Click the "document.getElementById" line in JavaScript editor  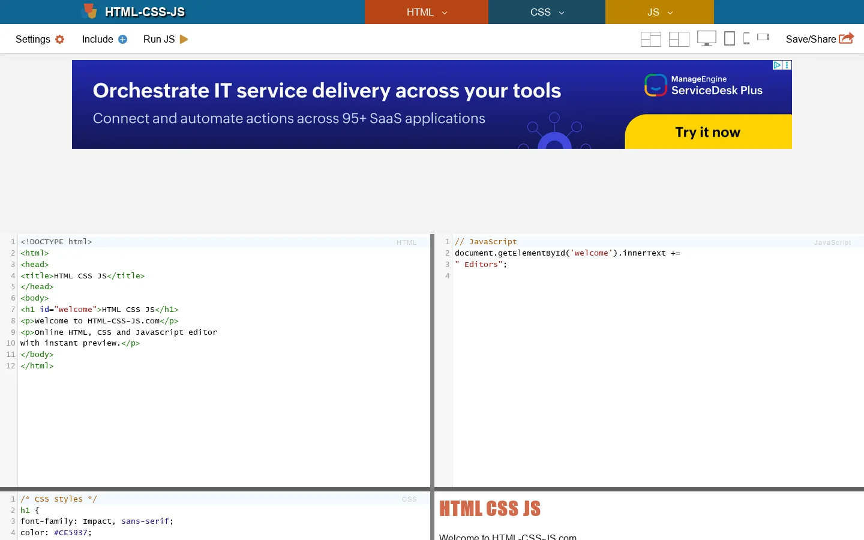click(x=568, y=253)
